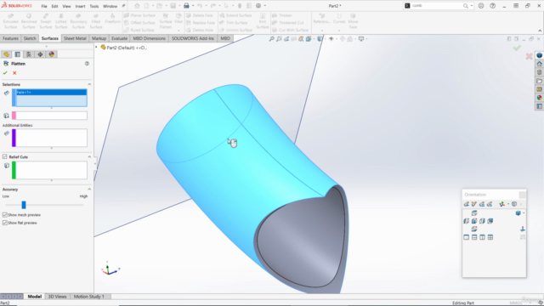Open the DisplayManager color ball tab
Viewport: 544px width, 306px height.
(52, 54)
